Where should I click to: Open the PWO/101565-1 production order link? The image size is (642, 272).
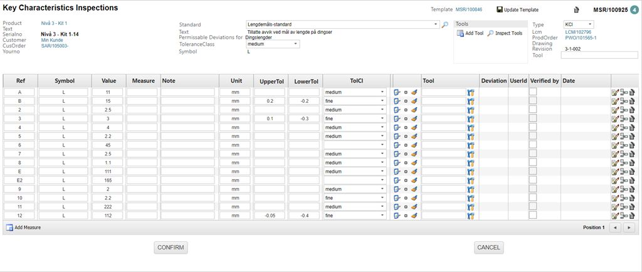coord(581,38)
